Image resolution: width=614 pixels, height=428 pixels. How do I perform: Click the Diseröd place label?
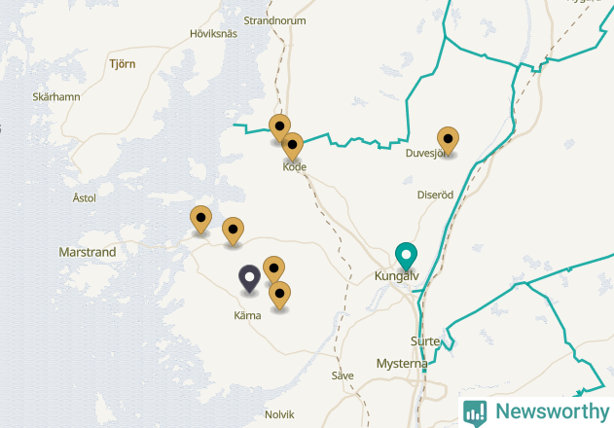(435, 195)
